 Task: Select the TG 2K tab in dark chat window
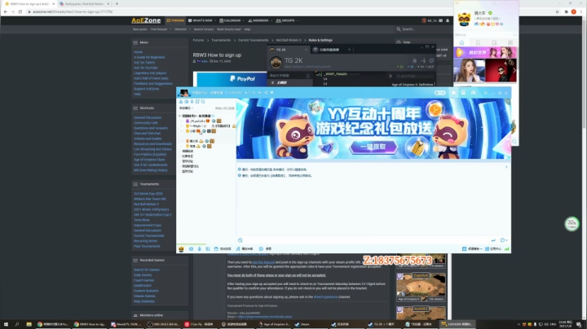click(289, 50)
